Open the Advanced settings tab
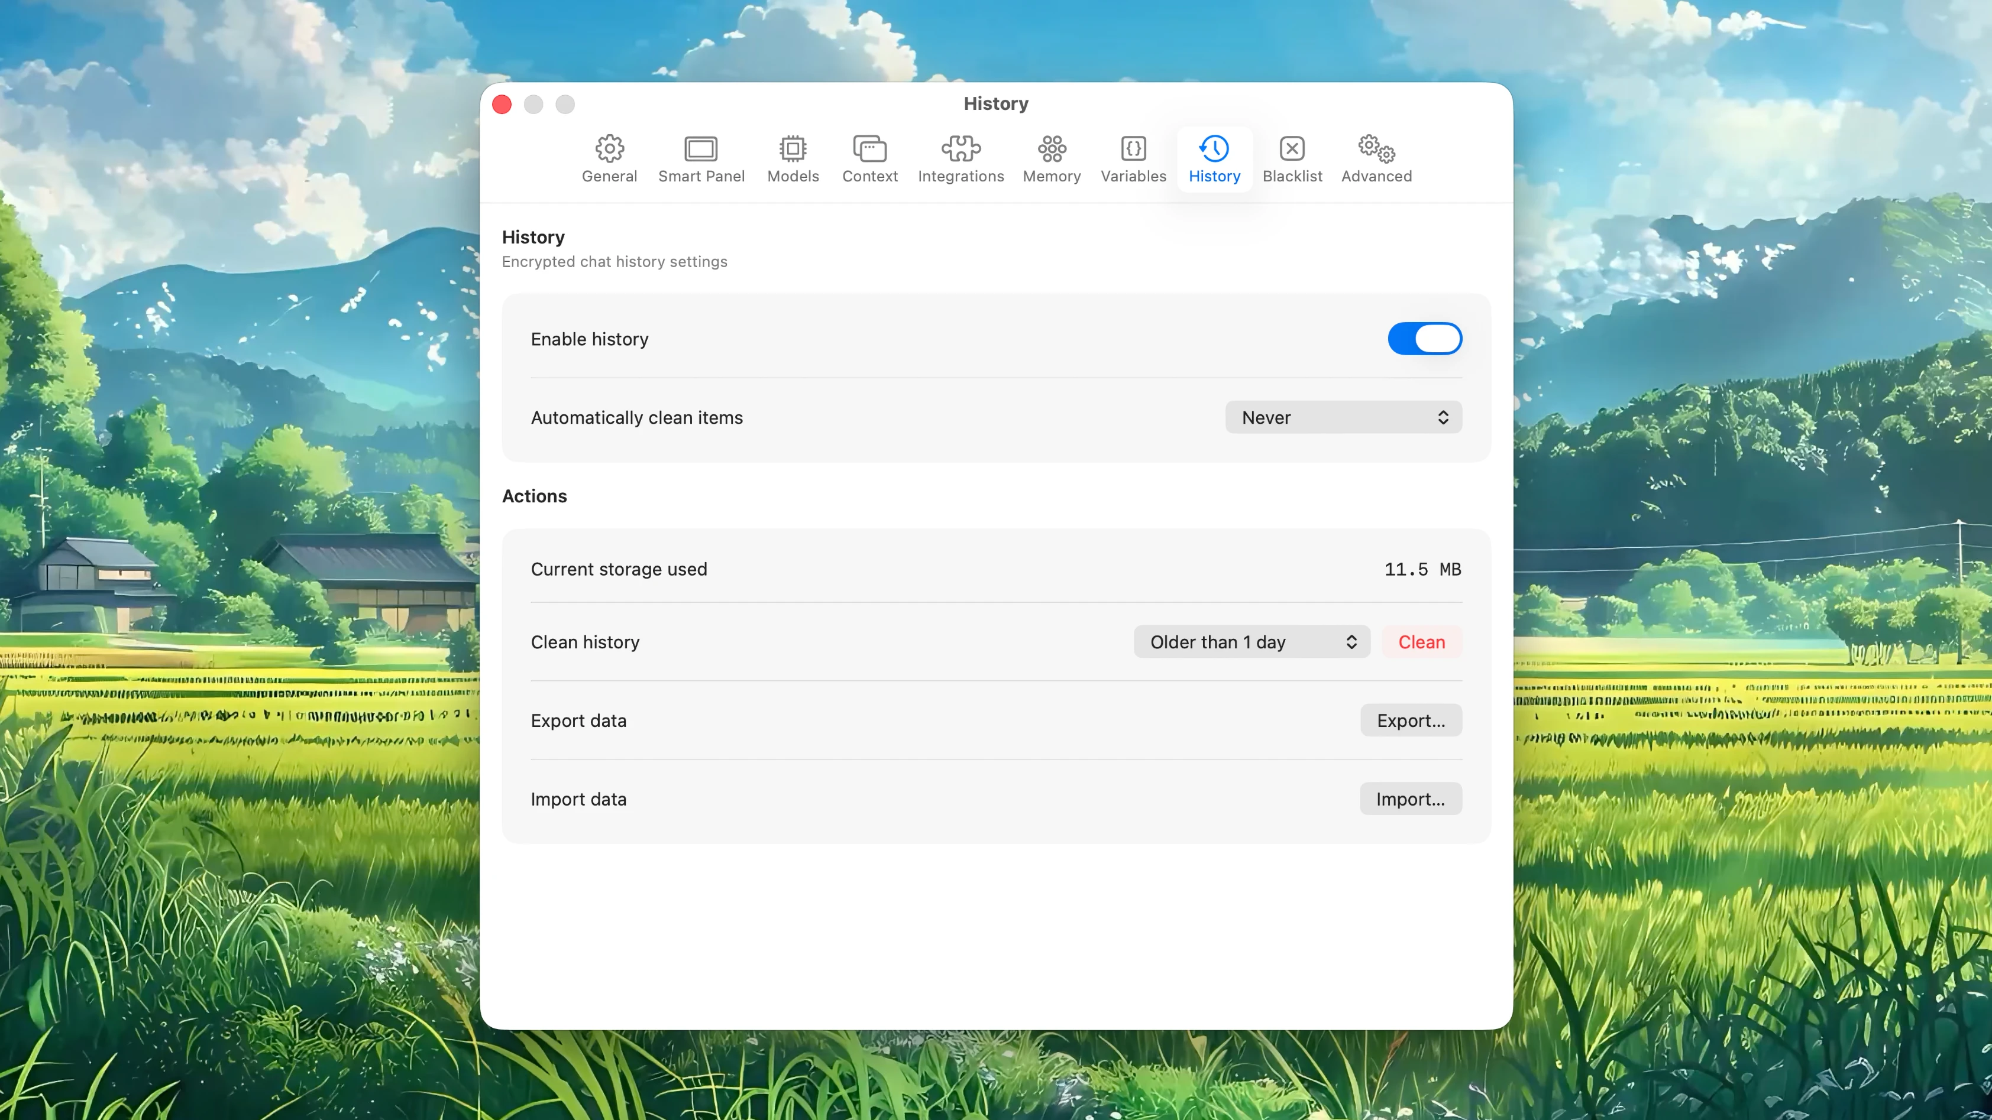The height and width of the screenshot is (1120, 1992). point(1376,158)
